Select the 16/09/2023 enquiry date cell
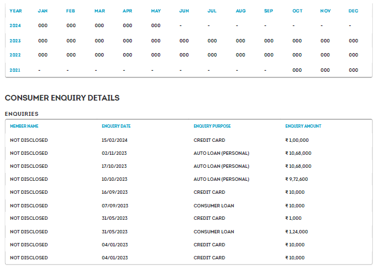This screenshot has width=374, height=278. 115,192
